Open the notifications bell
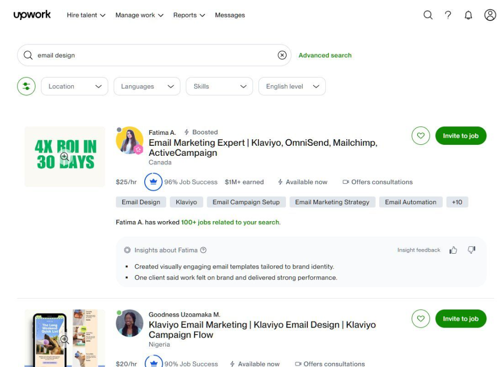The image size is (497, 367). (468, 15)
